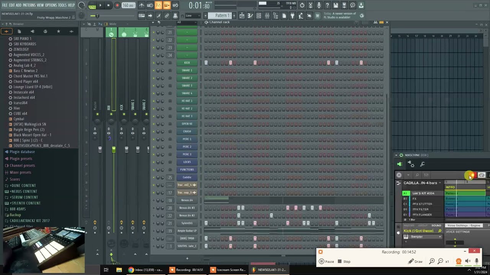Click the tempo field showing 160.000
The image size is (490, 275).
tap(129, 5)
